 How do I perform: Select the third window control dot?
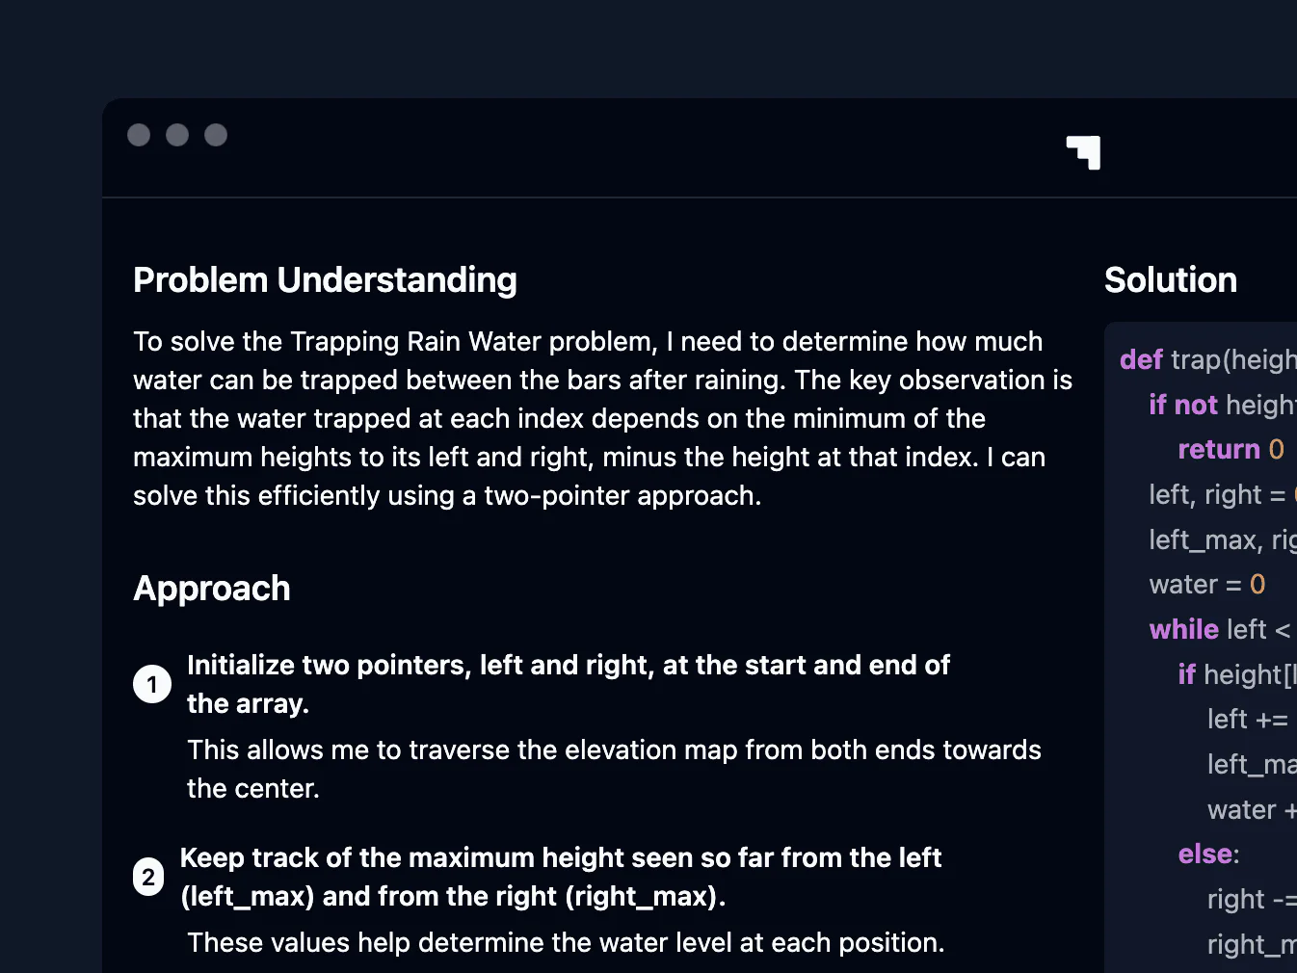click(216, 135)
